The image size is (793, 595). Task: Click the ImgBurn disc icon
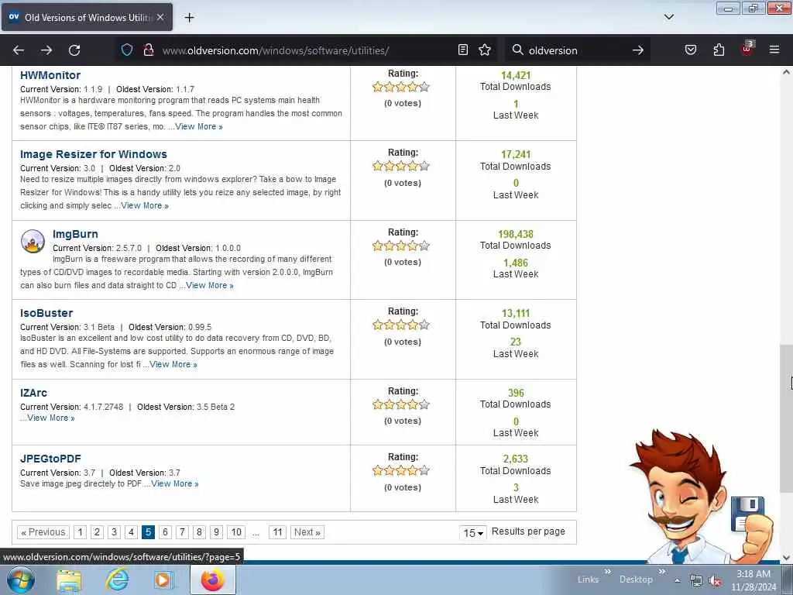coord(33,241)
